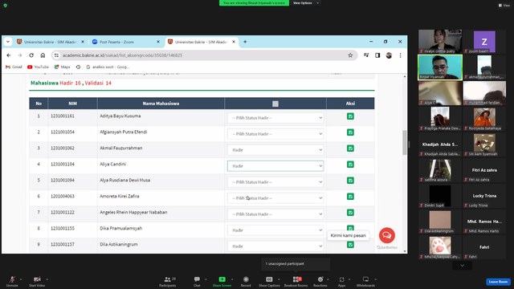Open status dropdown for Alya Rusdiana Dewi Musa
The height and width of the screenshot is (289, 514).
275,182
